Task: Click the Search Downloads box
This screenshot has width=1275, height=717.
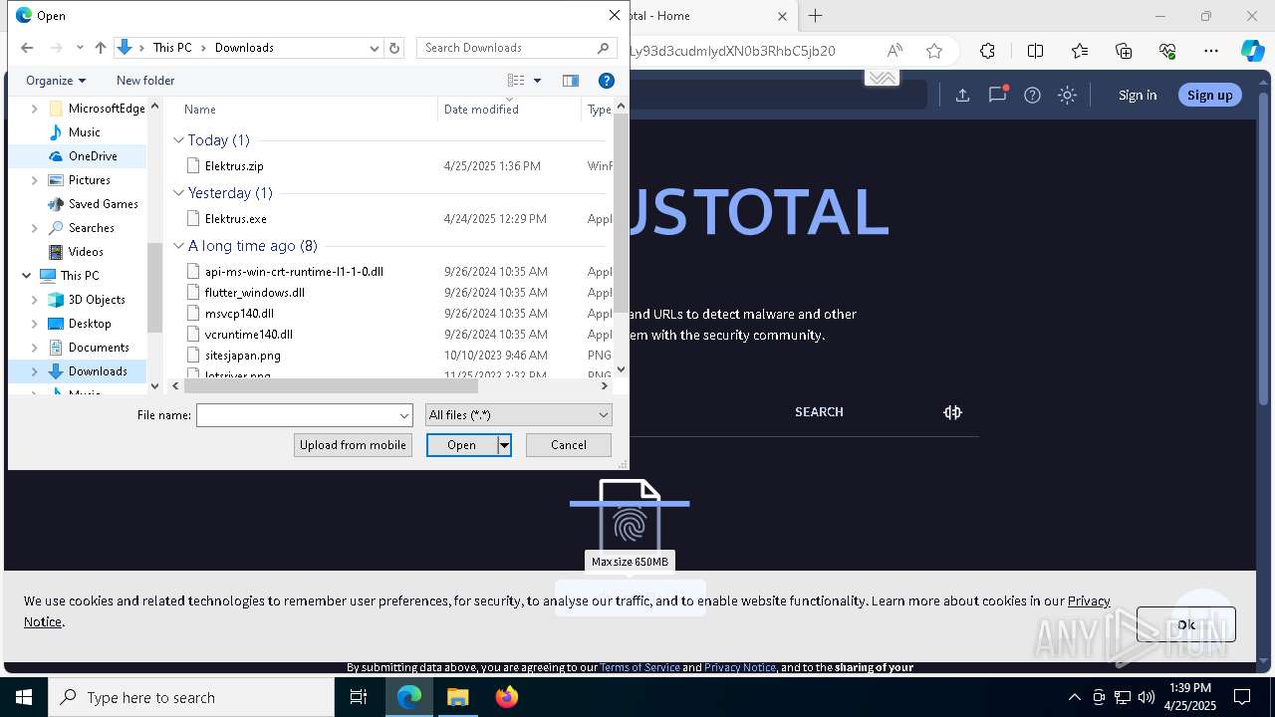Action: pyautogui.click(x=517, y=48)
